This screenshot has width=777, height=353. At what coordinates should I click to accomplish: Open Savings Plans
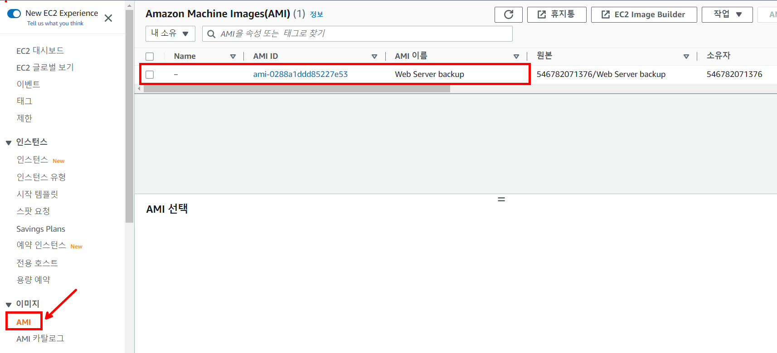(41, 229)
